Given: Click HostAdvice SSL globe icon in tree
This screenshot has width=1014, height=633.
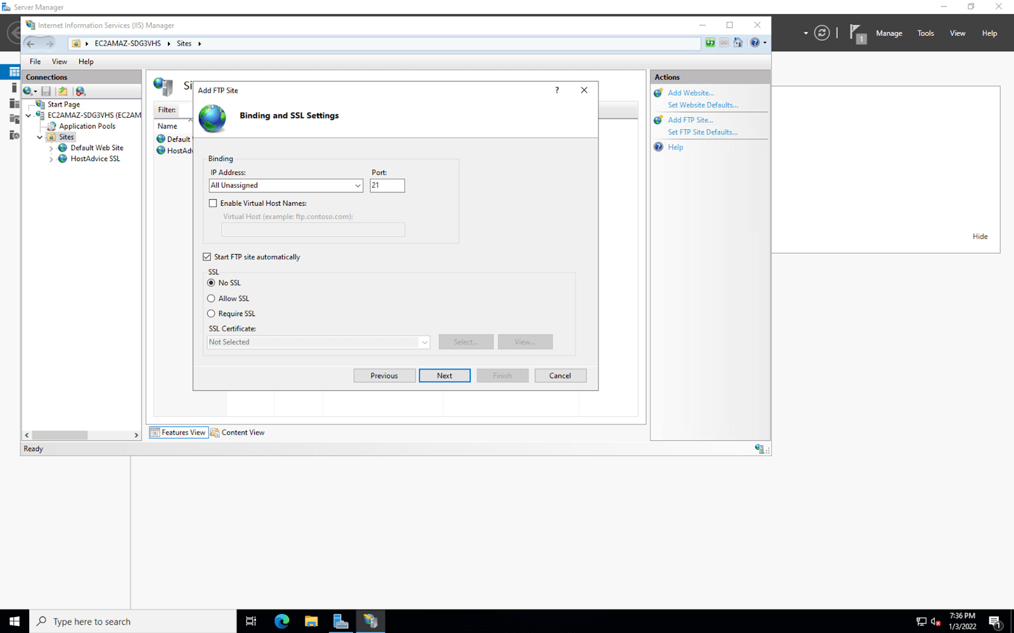Looking at the screenshot, I should [63, 158].
